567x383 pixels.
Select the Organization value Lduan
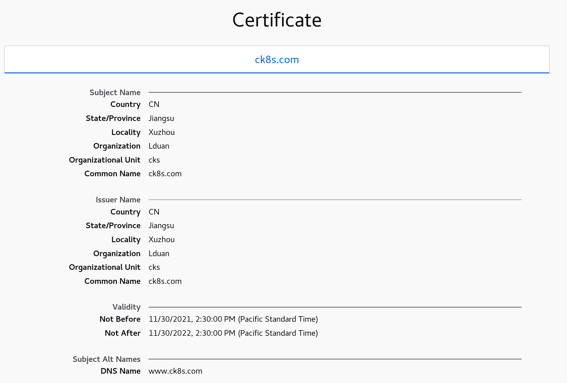coord(158,146)
